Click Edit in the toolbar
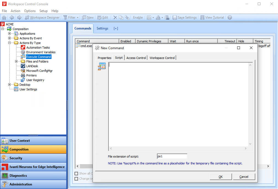The image size is (278, 189). [x=103, y=17]
